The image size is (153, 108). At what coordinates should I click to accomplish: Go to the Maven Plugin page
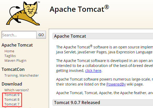click(x=15, y=61)
